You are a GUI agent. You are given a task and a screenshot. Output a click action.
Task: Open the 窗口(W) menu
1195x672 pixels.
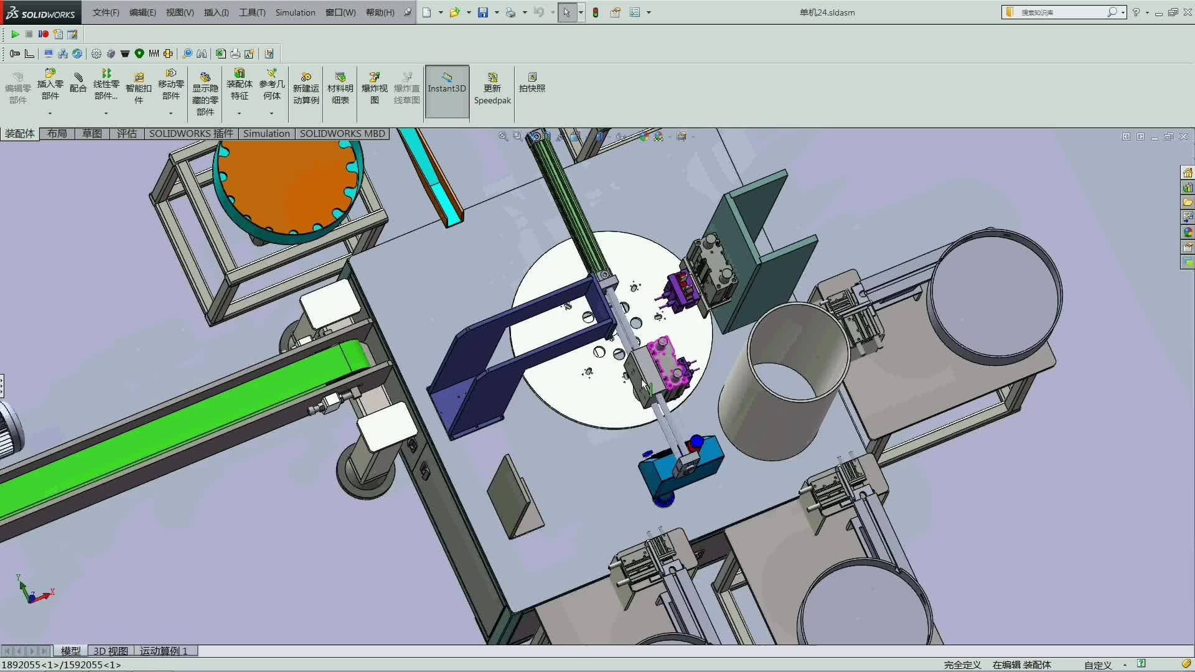click(340, 12)
